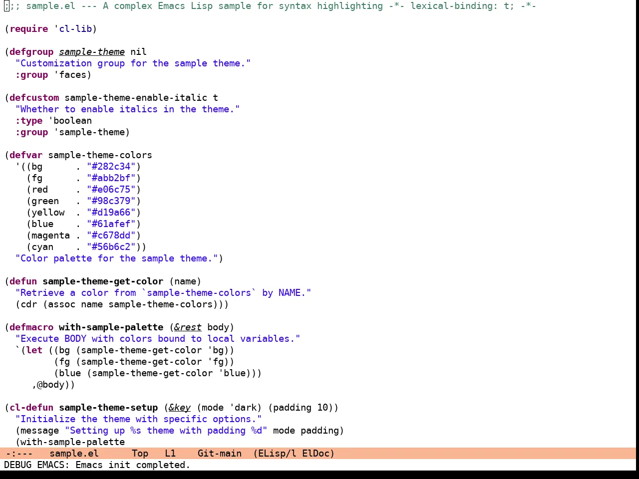Screen dimensions: 639x479
Task: Click docstring "Initialize the theme with specific options."
Action: click(x=138, y=419)
